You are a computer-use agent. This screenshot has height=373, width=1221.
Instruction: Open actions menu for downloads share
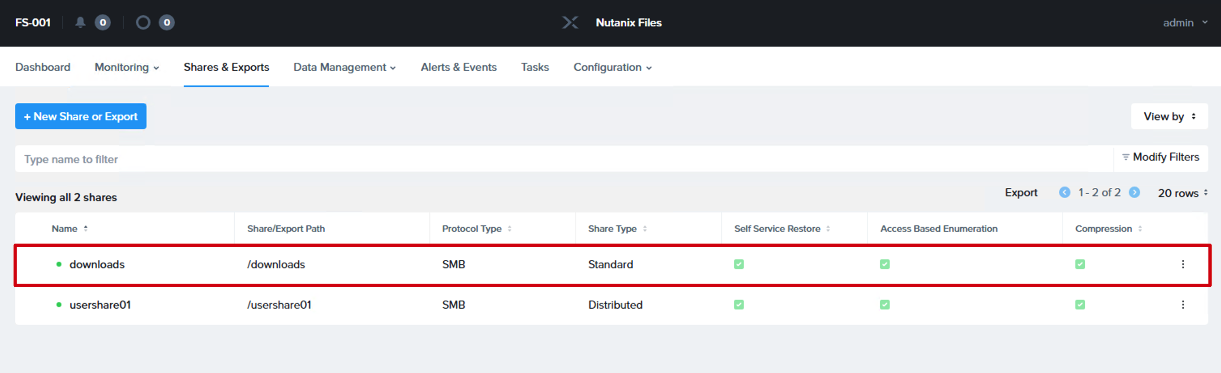pos(1182,264)
